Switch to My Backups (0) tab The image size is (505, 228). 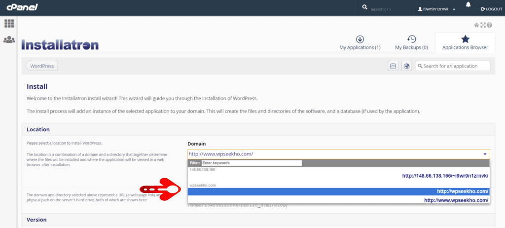tap(411, 42)
